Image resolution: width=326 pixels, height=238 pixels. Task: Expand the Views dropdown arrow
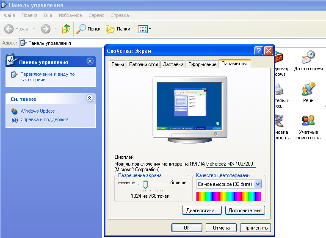point(150,29)
